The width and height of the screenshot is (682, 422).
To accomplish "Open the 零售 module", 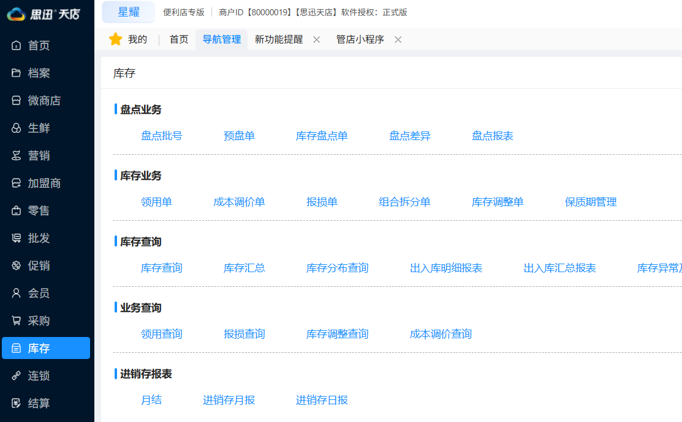I will [x=25, y=210].
